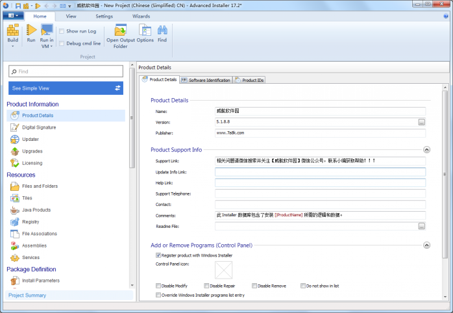The height and width of the screenshot is (313, 453).
Task: Click the Control Panel icon placeholder
Action: (224, 270)
